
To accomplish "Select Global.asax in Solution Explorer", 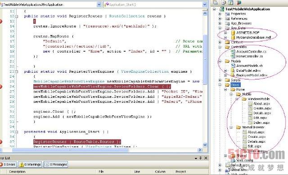I will click(239, 170).
